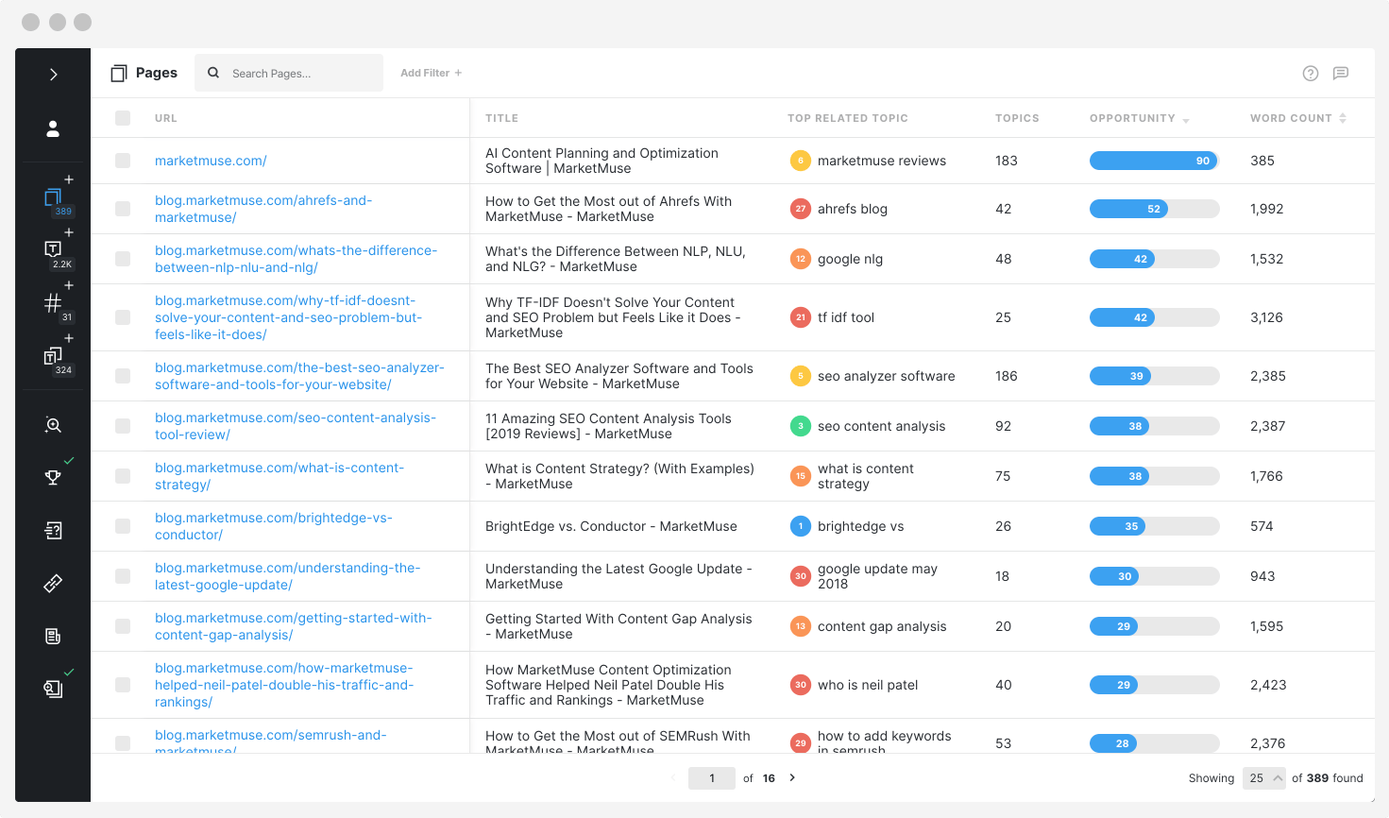Select the magnifying glass research icon
The image size is (1389, 818).
pyautogui.click(x=52, y=425)
